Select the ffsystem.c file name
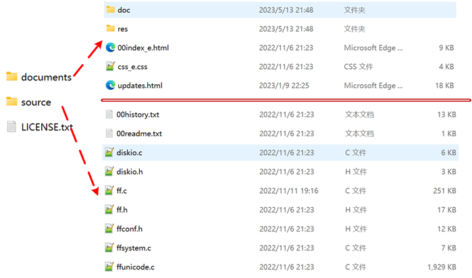The image size is (472, 278). pyautogui.click(x=134, y=248)
